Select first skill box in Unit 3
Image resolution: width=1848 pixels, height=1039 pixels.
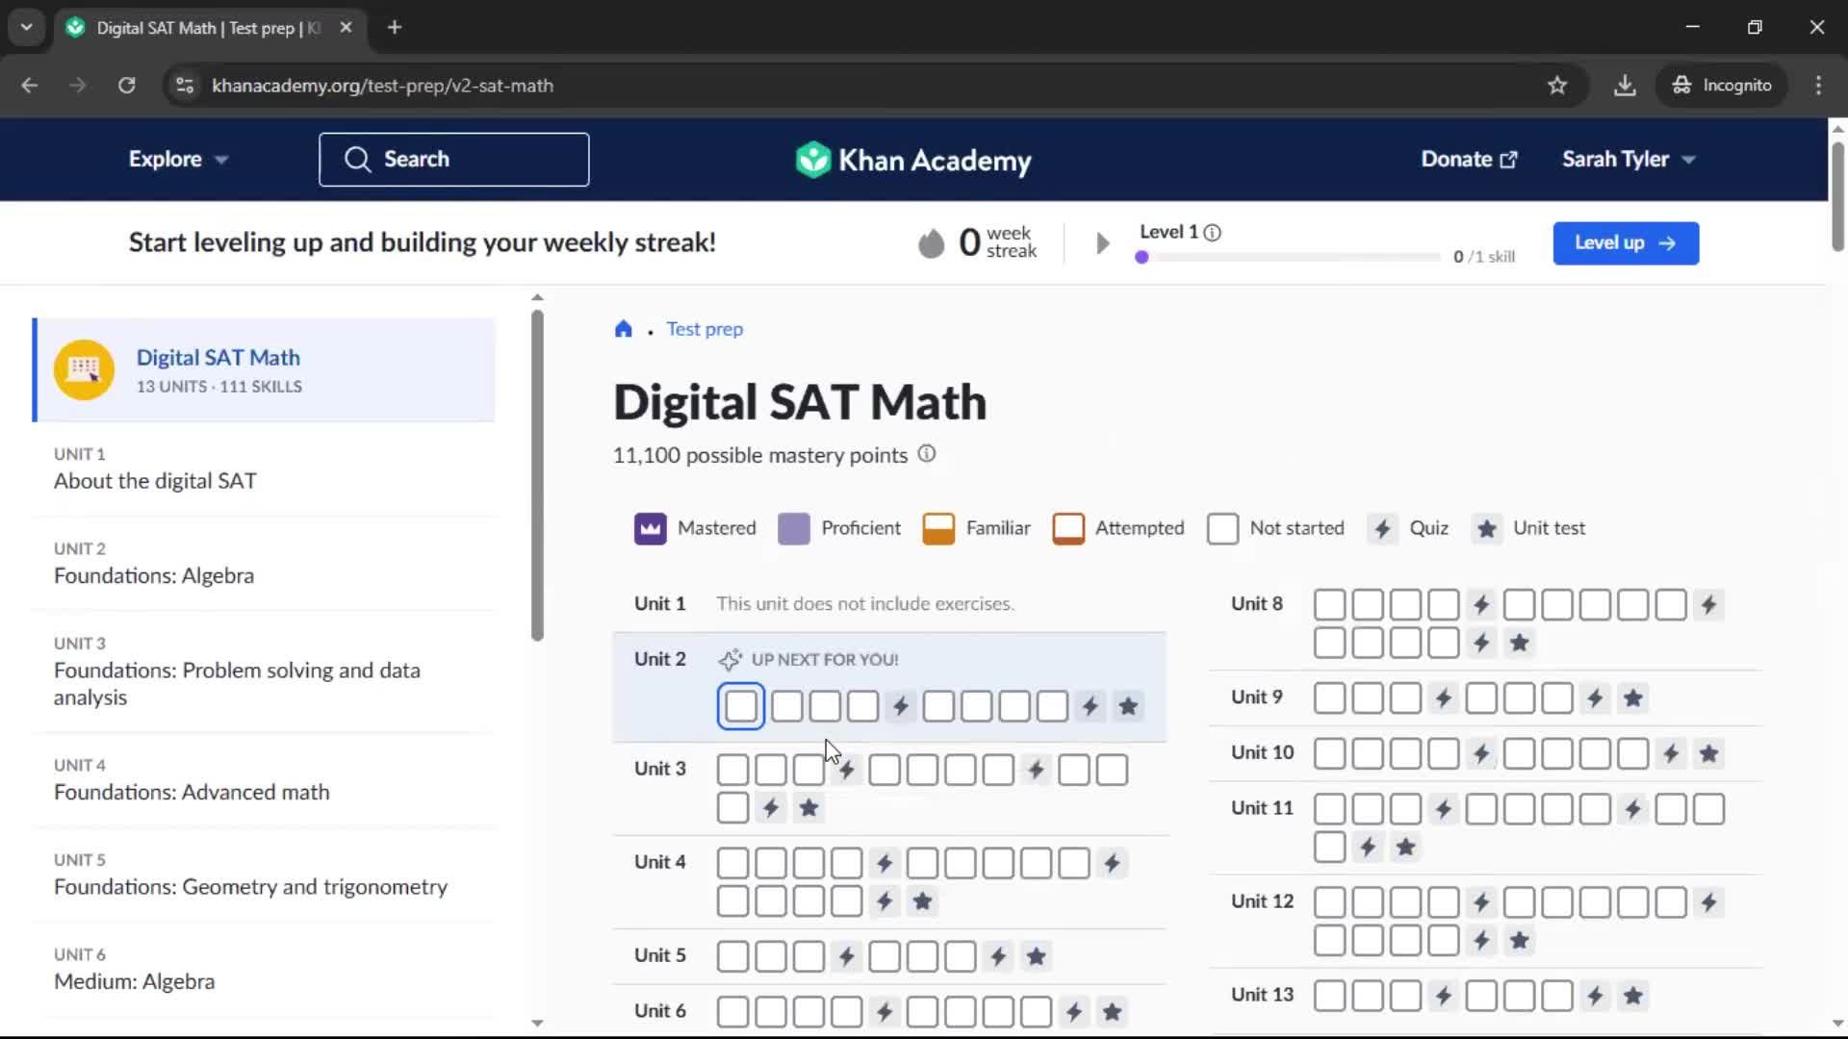coord(732,770)
